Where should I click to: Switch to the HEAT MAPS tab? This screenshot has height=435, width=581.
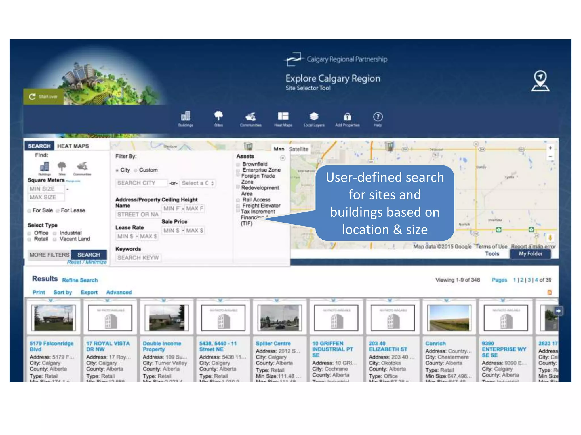(x=73, y=146)
